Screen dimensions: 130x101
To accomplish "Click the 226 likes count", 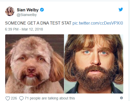I will [14, 98].
